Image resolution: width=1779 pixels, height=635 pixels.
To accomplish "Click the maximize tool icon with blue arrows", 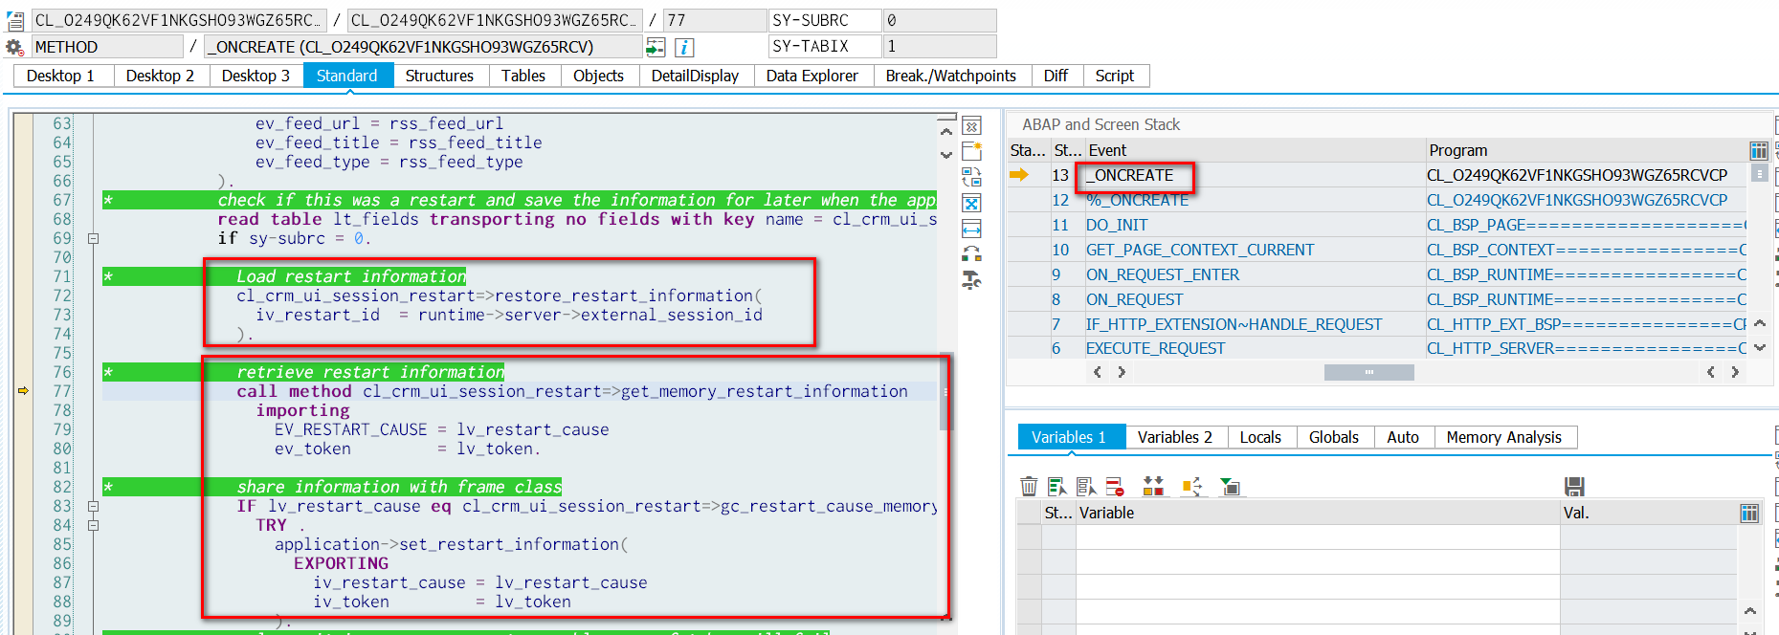I will pos(971,203).
